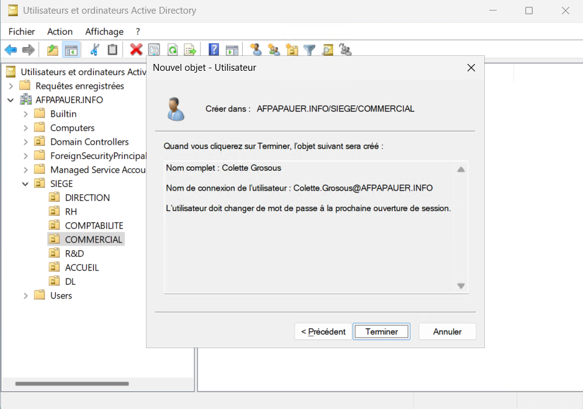The image size is (583, 409).
Task: Click the Filter funnel toolbar icon
Action: [309, 50]
